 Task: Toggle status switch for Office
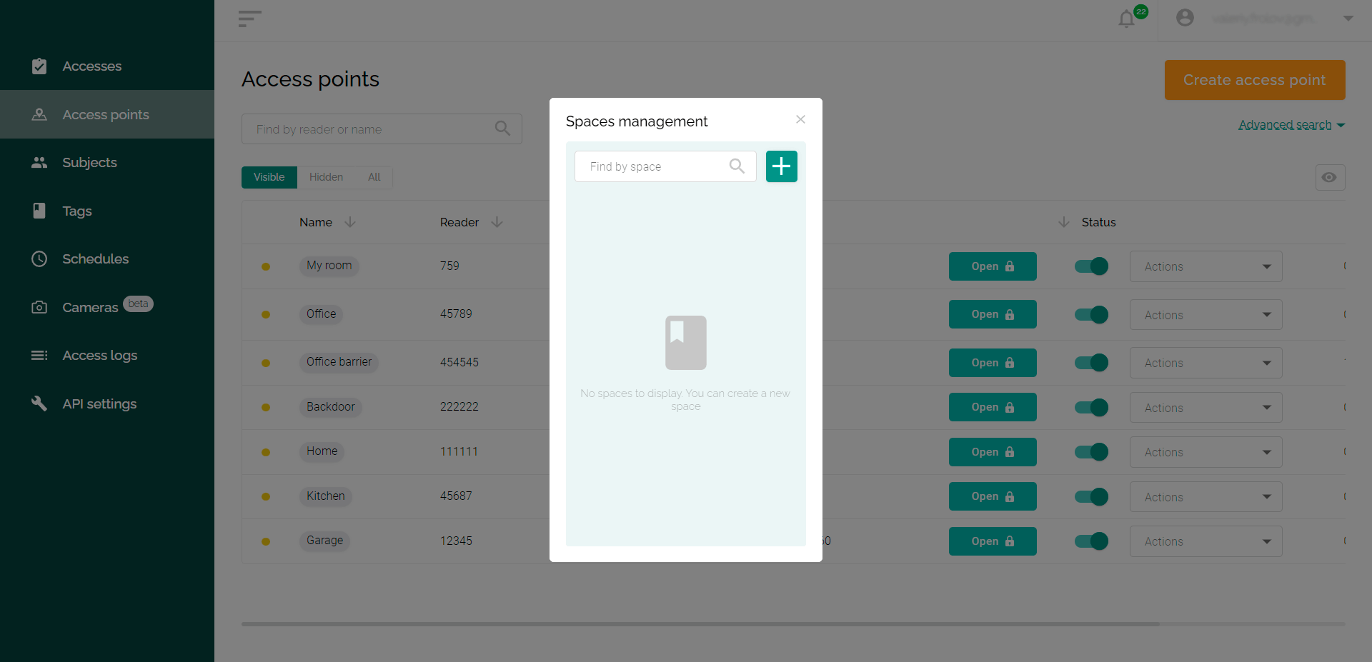pos(1091,314)
